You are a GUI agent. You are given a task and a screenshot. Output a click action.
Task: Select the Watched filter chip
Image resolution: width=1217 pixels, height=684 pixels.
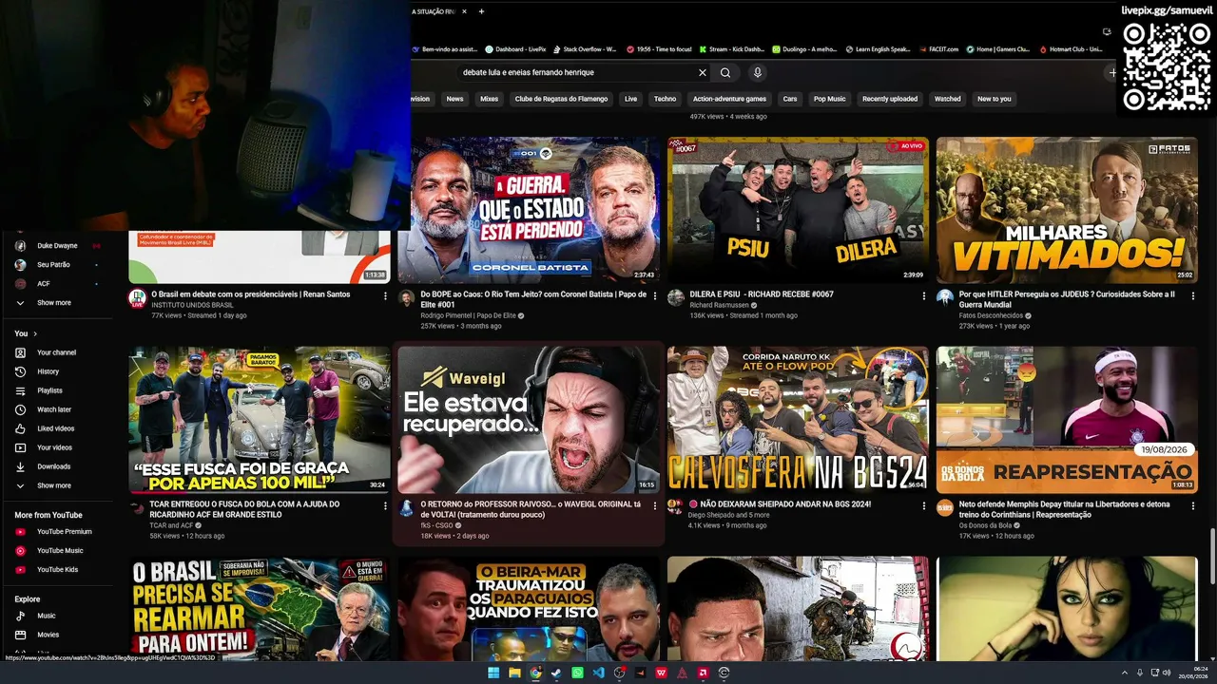pyautogui.click(x=947, y=99)
